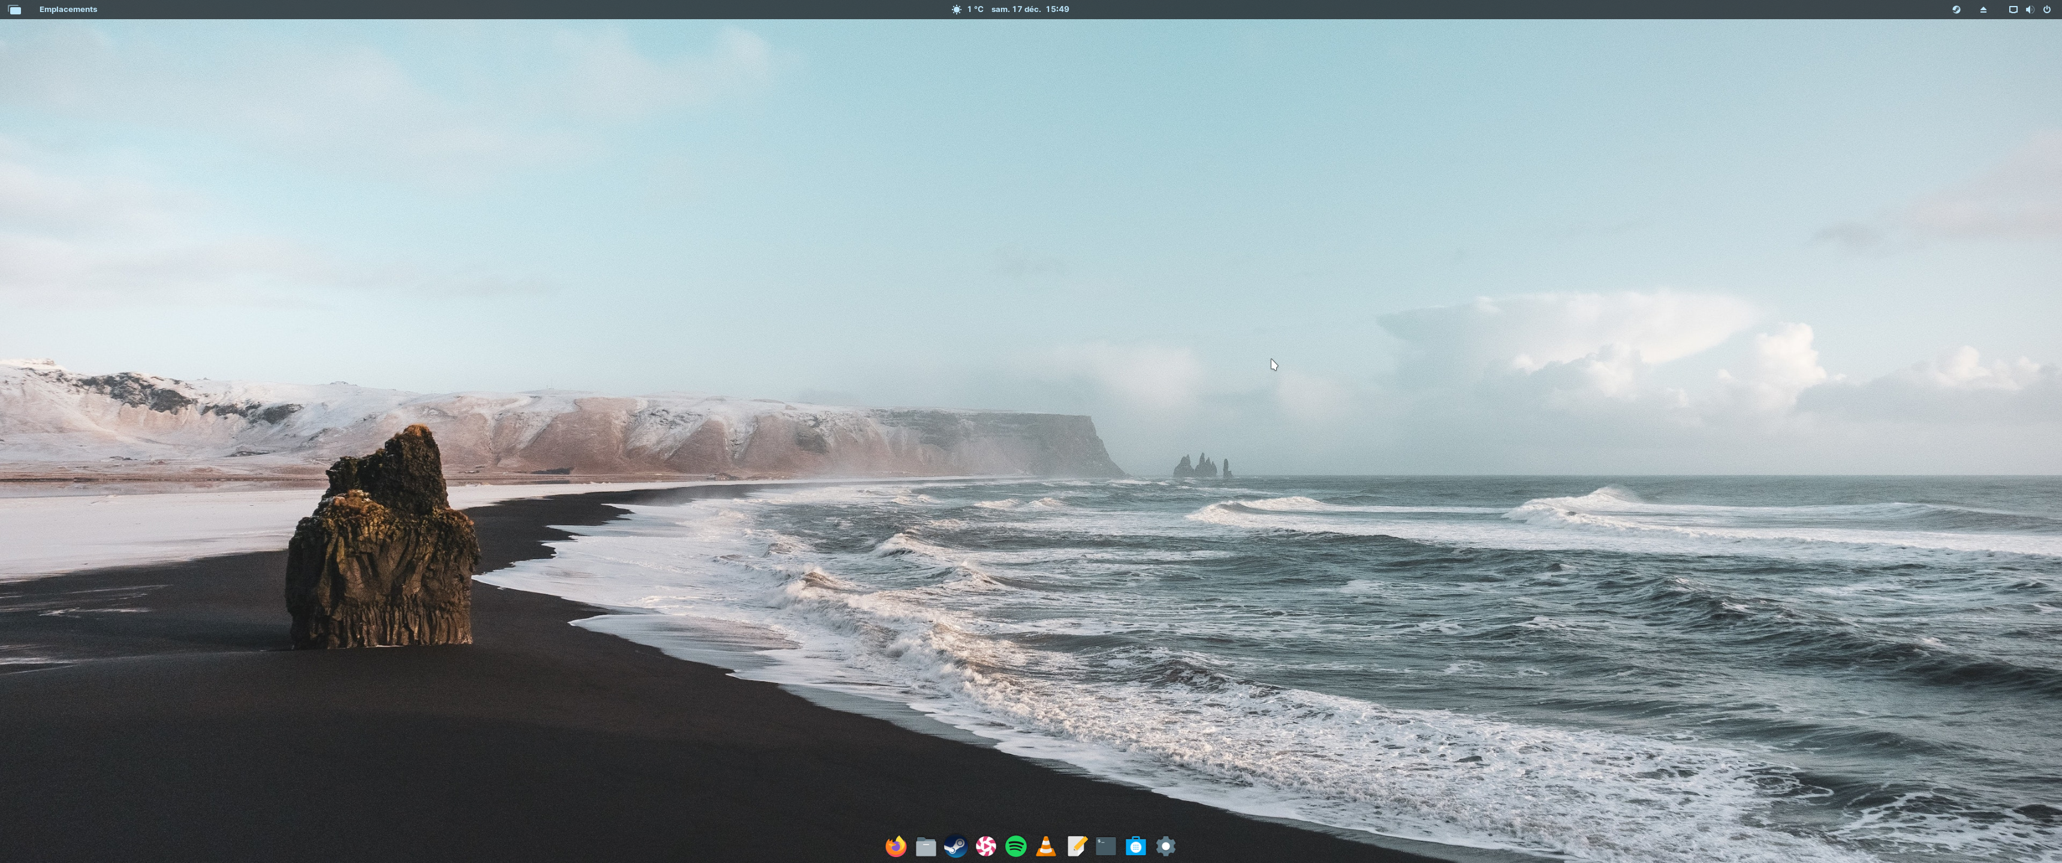Click the Steam tray icon
Screen dimensions: 2062x863
tap(1955, 10)
